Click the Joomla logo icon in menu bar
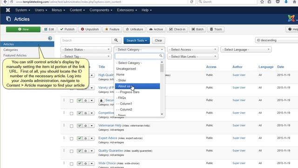 pos(8,10)
